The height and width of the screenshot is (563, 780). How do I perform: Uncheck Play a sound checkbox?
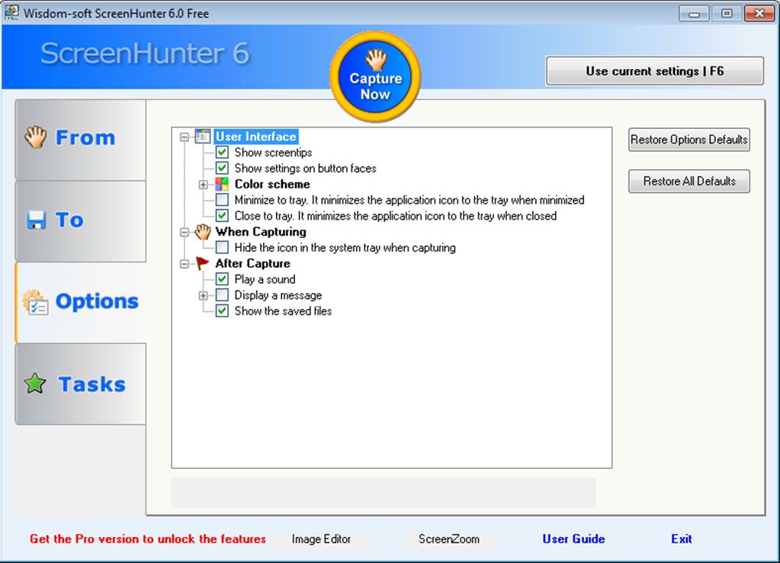(222, 279)
